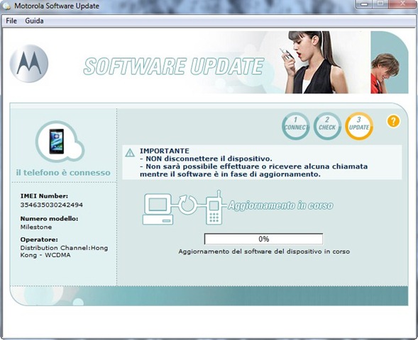Viewport: 418px width, 340px height.
Task: Select the step 1 Connect circle
Action: pos(296,126)
